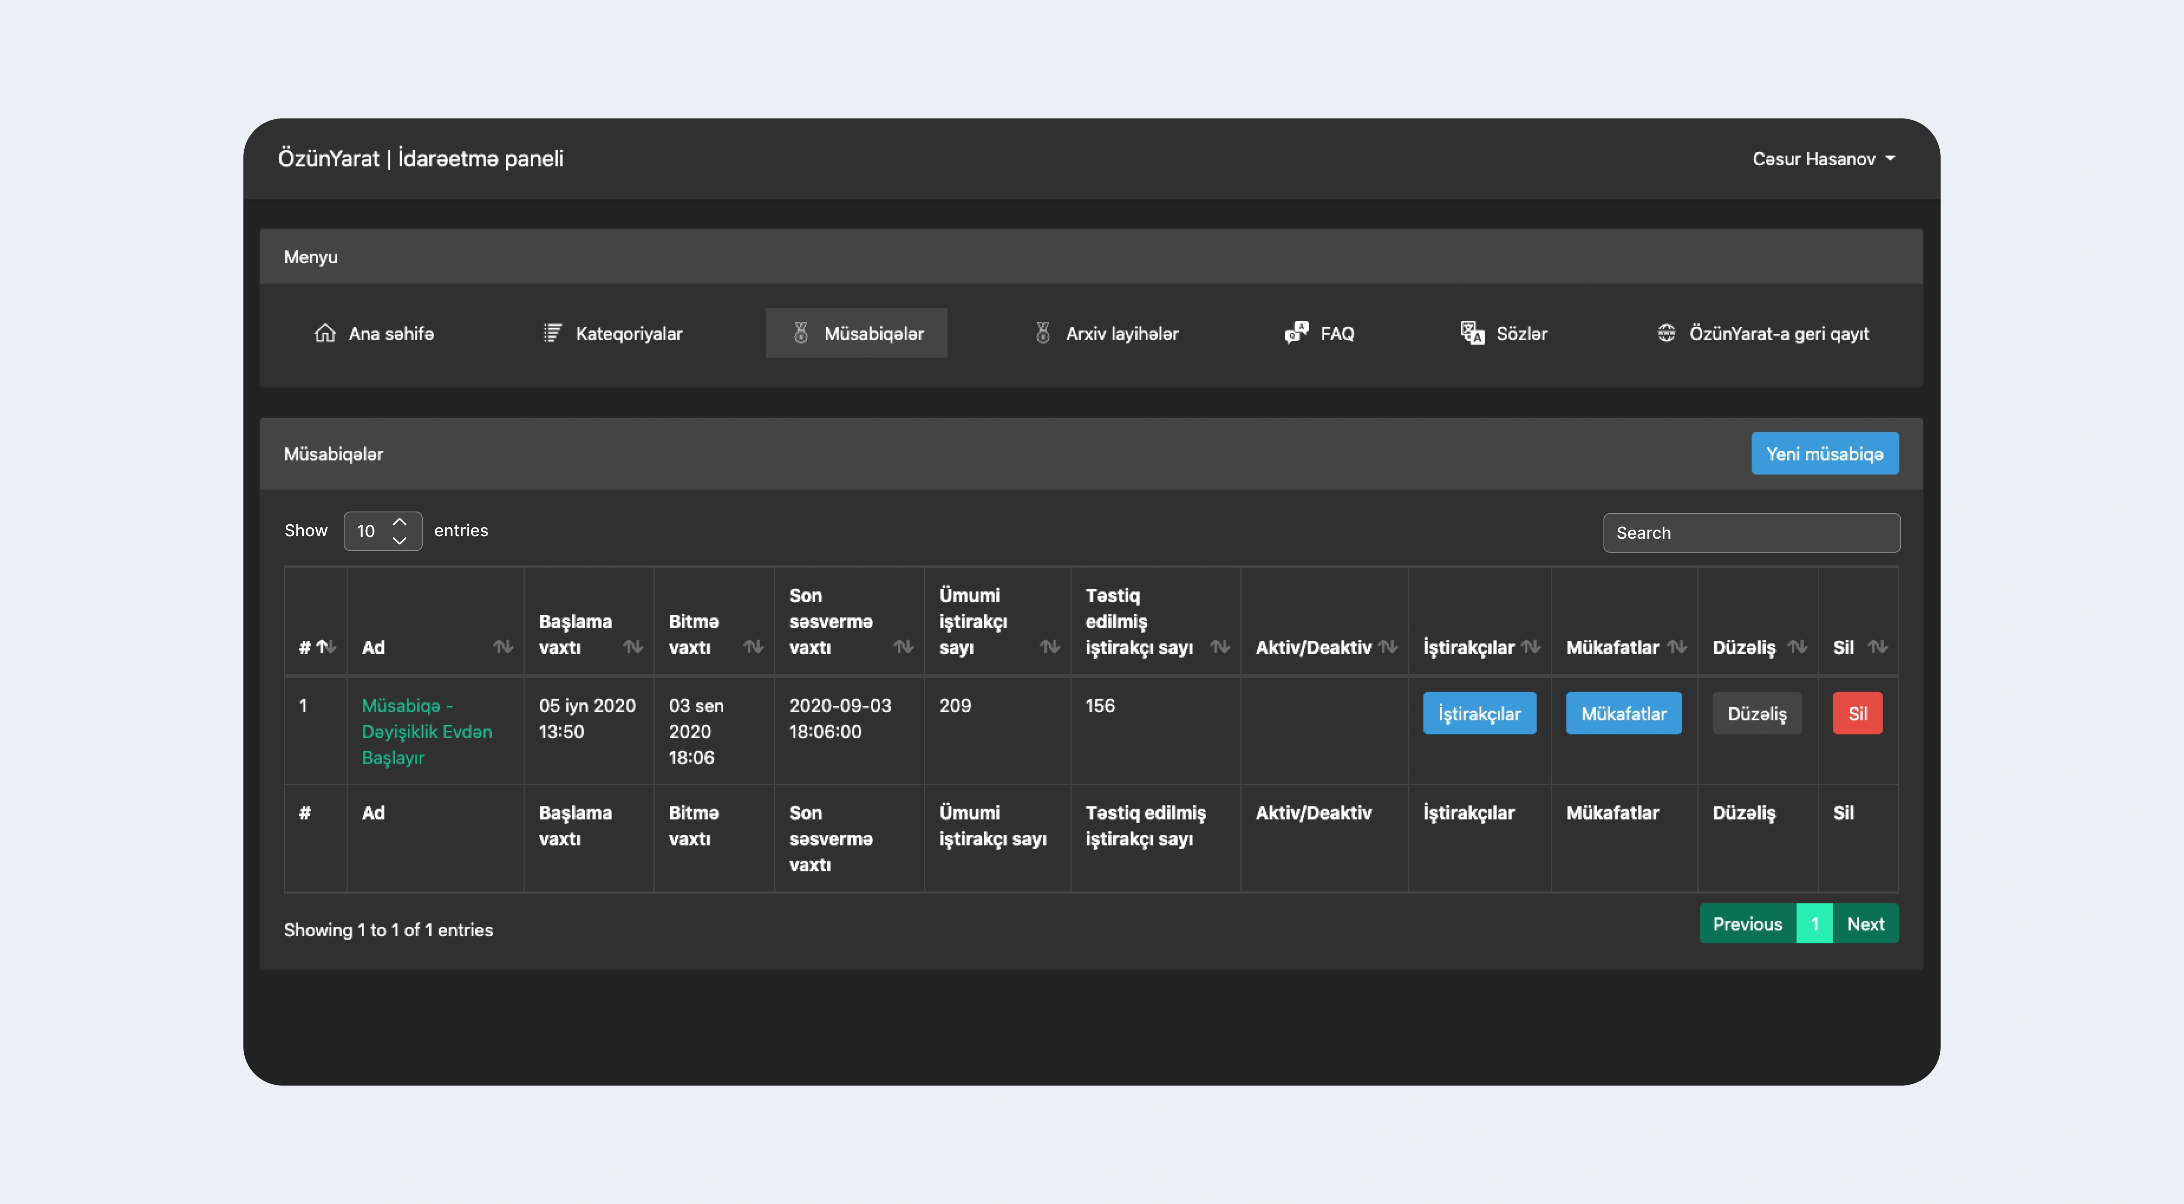This screenshot has width=2184, height=1204.
Task: Click the medal icon beside Arxiv layihələr
Action: point(1043,333)
